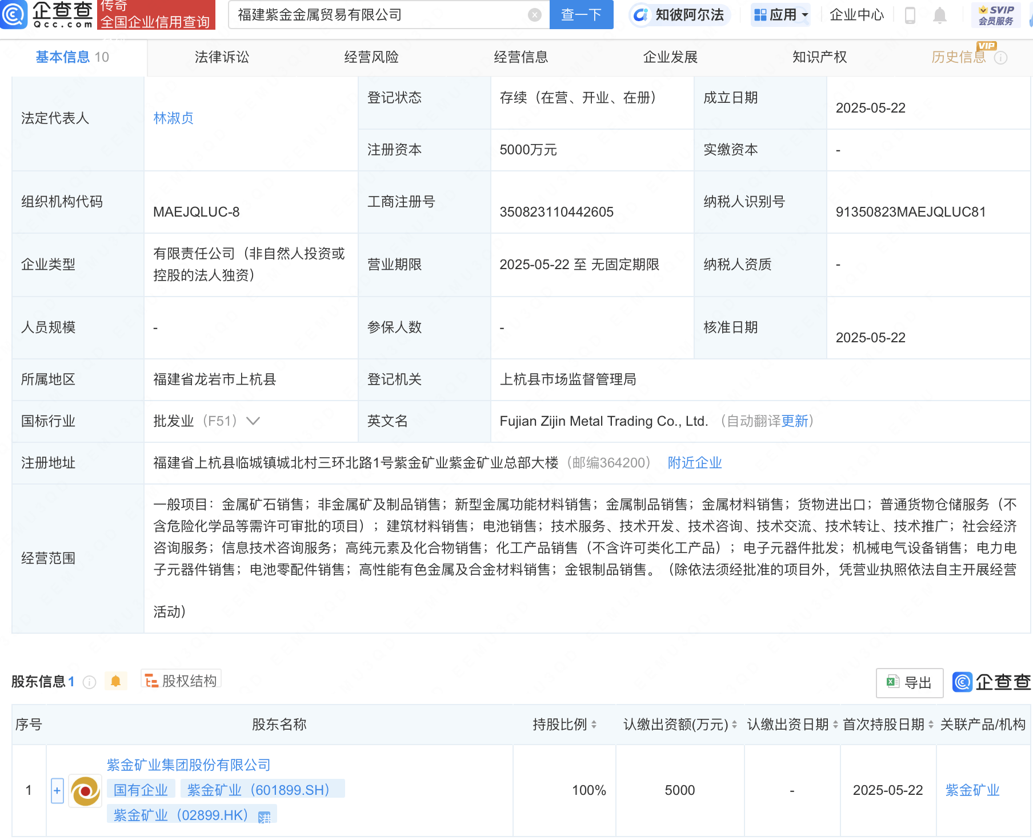The image size is (1033, 840).
Task: Open 企业中心 link
Action: click(856, 15)
